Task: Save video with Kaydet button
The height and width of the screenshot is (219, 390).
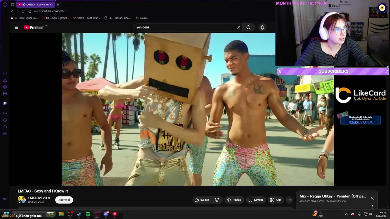Action: [256, 200]
